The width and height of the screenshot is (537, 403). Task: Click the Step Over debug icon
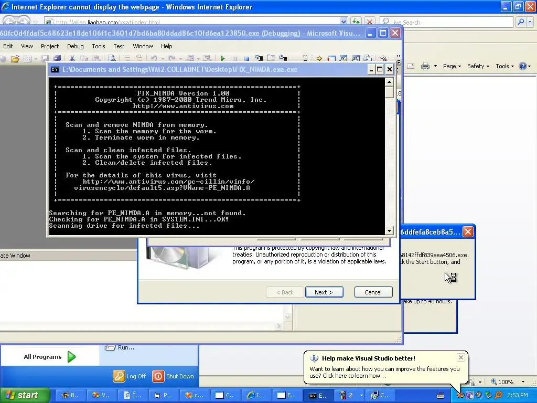point(271,58)
